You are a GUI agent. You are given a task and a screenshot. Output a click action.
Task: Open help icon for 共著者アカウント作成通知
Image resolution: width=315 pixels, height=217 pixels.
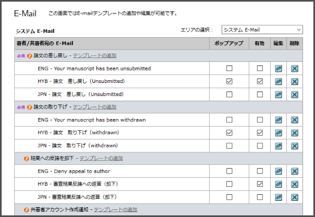pos(26,210)
